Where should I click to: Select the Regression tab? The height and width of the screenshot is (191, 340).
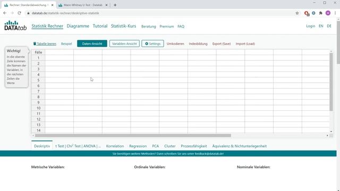pyautogui.click(x=138, y=146)
